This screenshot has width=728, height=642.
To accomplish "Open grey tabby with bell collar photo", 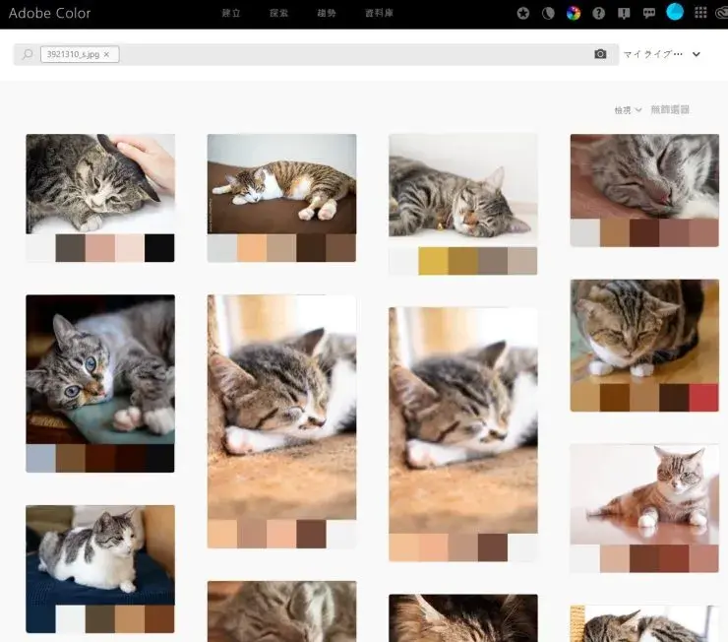I will click(463, 190).
